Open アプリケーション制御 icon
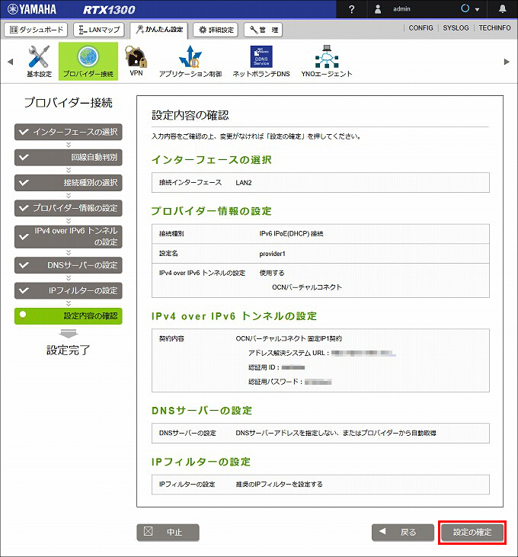Viewport: 518px width, 557px height. [x=190, y=61]
